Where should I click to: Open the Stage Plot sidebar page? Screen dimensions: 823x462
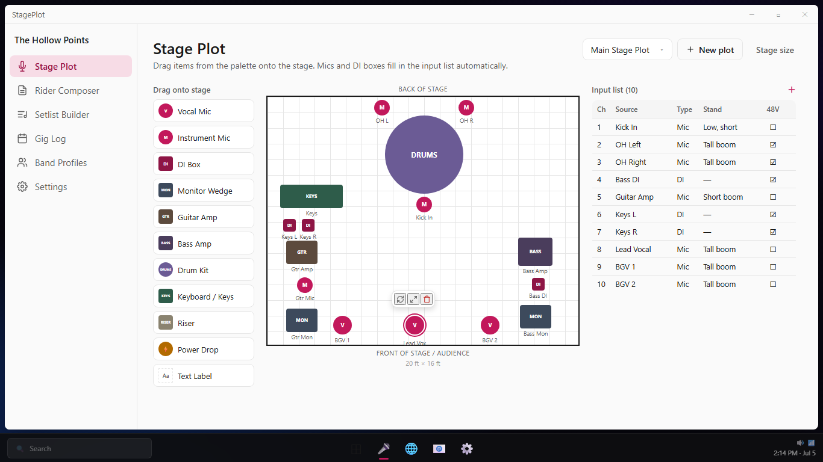point(70,66)
